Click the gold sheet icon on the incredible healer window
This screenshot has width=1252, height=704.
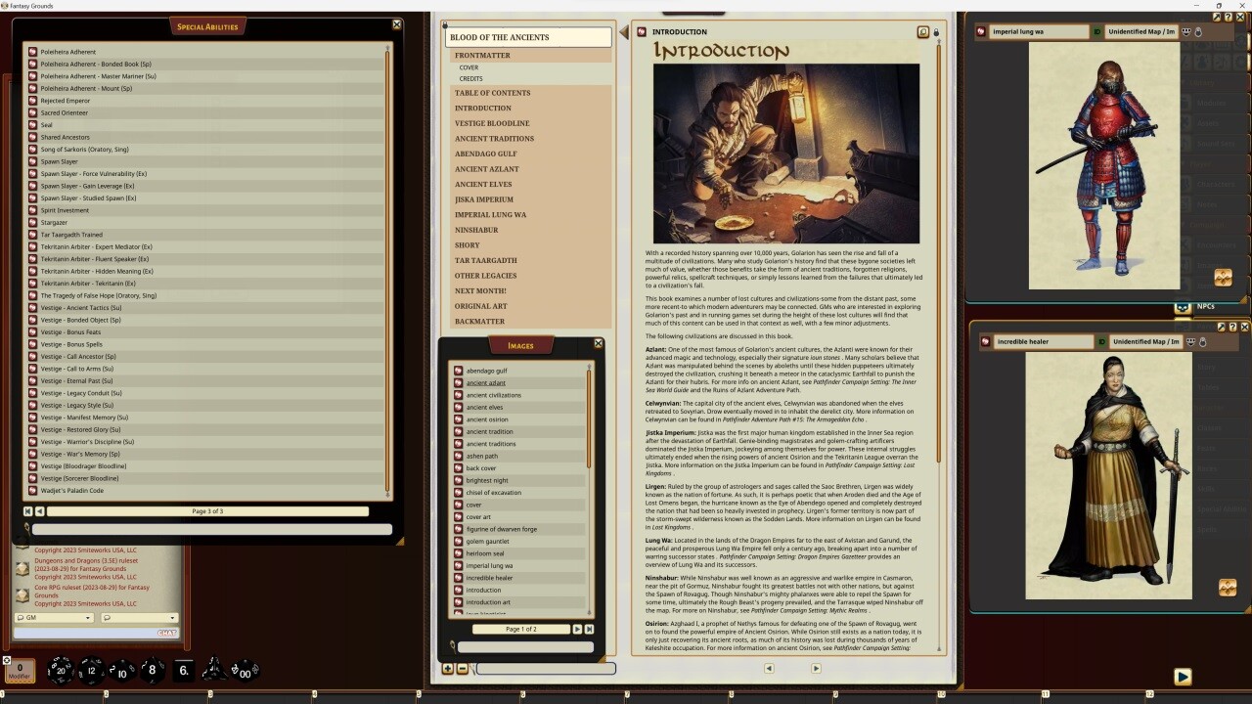click(1228, 588)
